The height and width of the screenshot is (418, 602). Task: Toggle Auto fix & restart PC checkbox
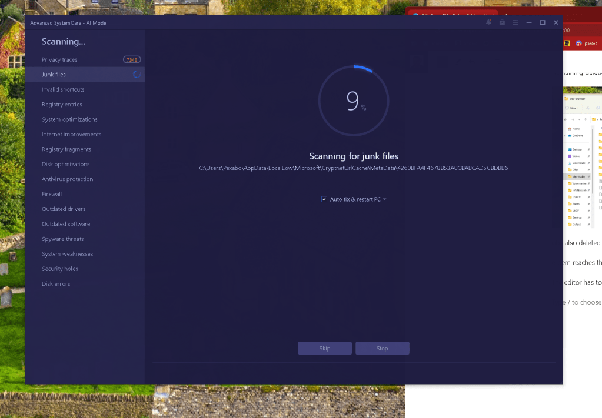pos(324,199)
